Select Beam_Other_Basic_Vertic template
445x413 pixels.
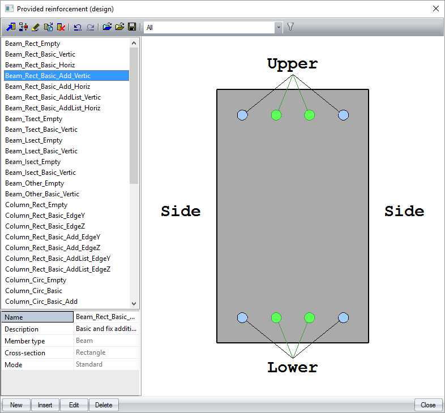pyautogui.click(x=67, y=194)
